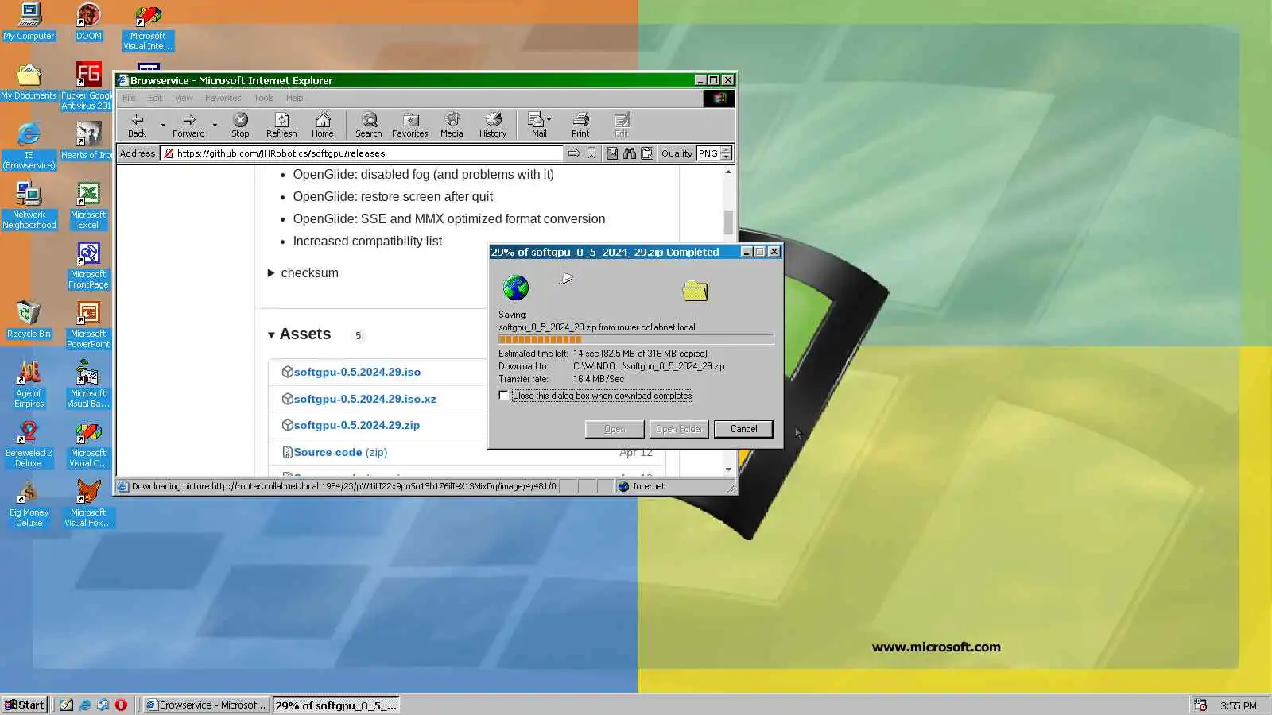The width and height of the screenshot is (1272, 715).
Task: Click the Start button
Action: pos(25,705)
